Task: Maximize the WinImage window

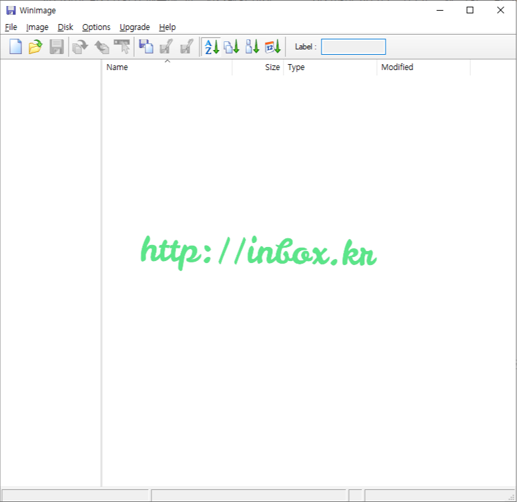Action: click(470, 10)
